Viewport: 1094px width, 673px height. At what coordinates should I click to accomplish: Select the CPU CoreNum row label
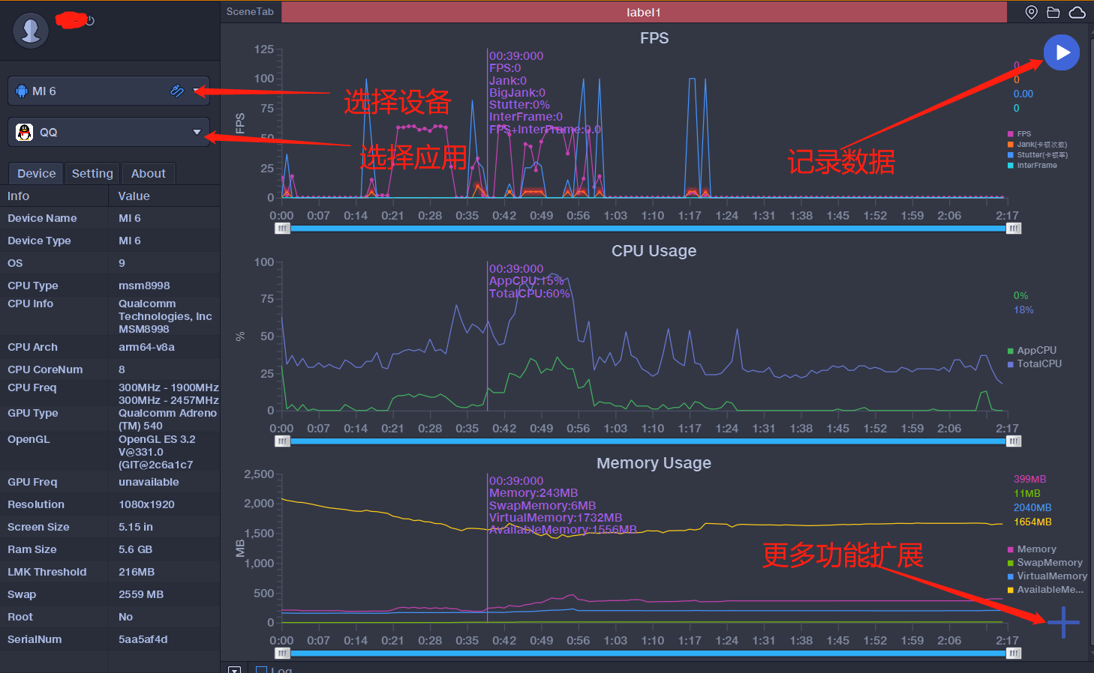click(x=45, y=369)
